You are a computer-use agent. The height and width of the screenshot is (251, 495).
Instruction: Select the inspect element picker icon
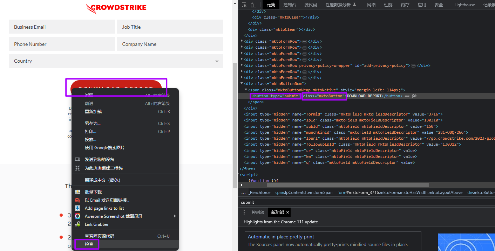click(x=244, y=5)
